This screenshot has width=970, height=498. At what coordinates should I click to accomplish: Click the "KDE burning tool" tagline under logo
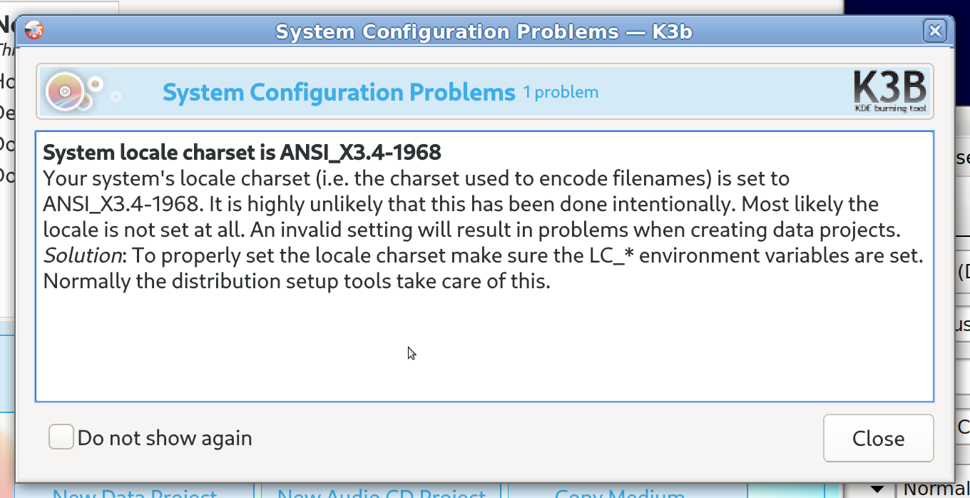(x=890, y=108)
